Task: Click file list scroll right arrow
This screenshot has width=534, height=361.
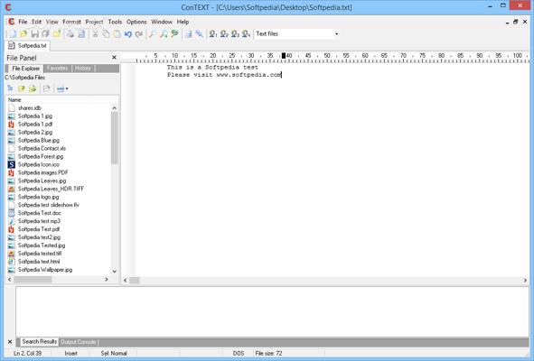Action: tap(107, 280)
